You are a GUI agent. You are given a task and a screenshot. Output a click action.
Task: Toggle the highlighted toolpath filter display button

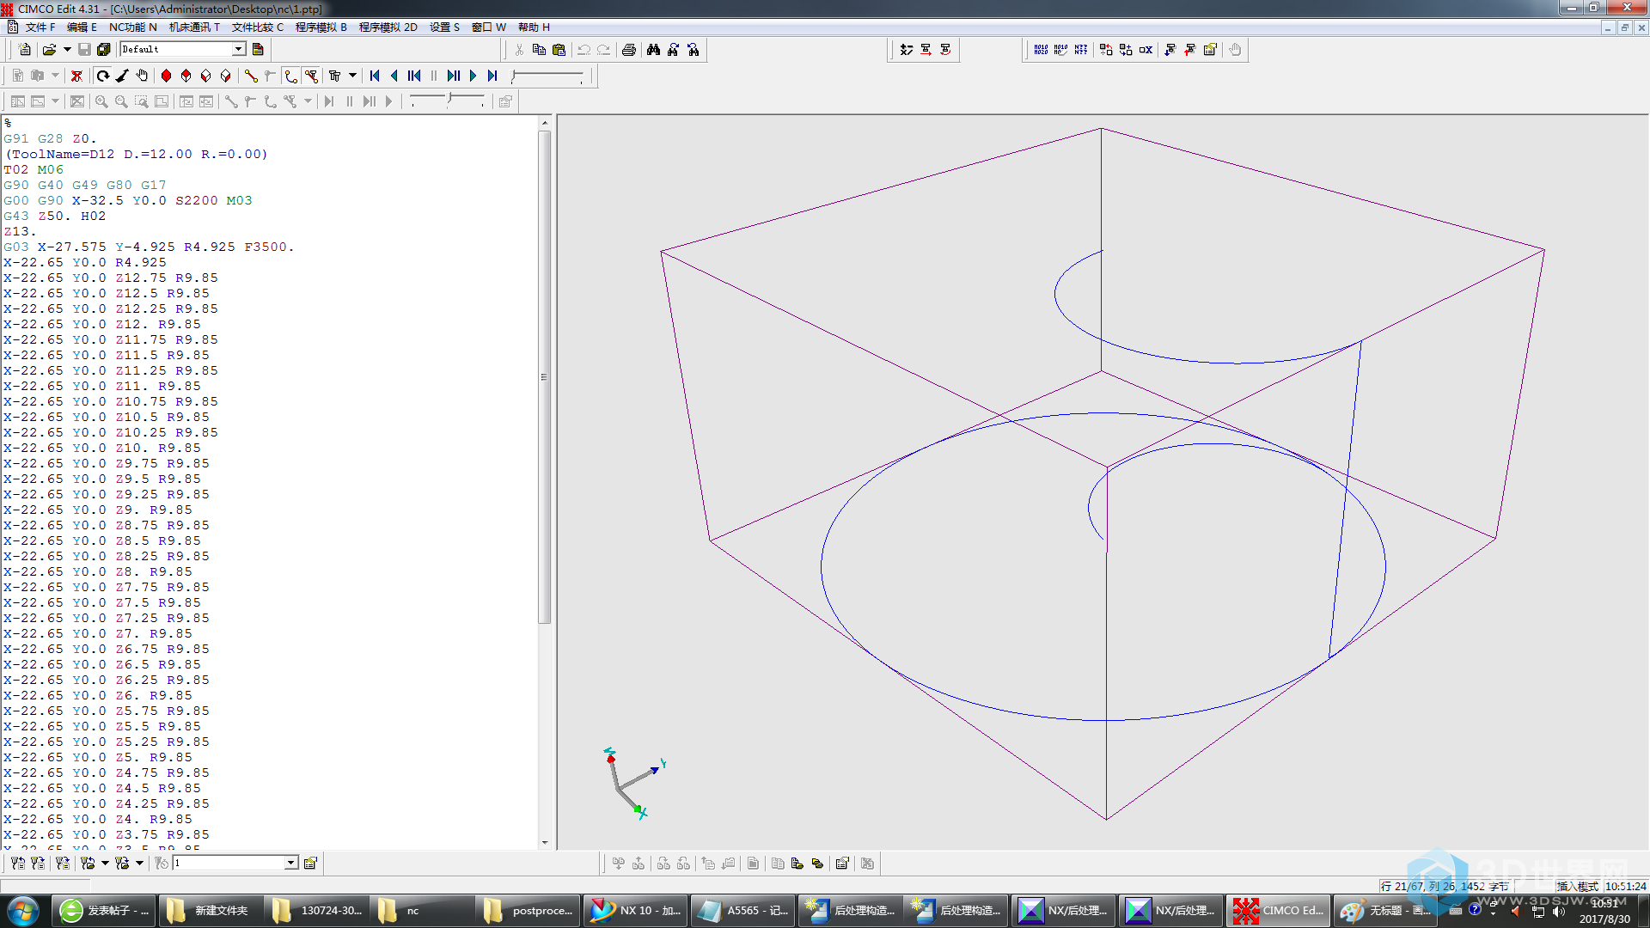click(x=311, y=76)
